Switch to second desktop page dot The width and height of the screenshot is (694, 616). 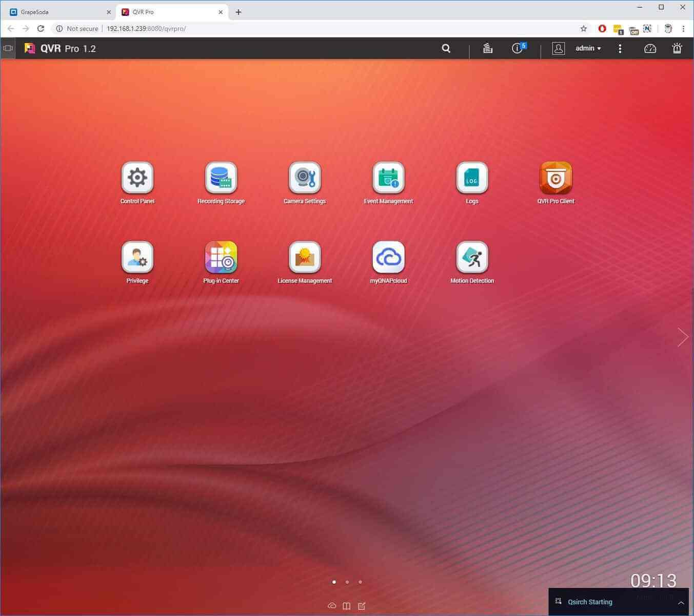[347, 582]
